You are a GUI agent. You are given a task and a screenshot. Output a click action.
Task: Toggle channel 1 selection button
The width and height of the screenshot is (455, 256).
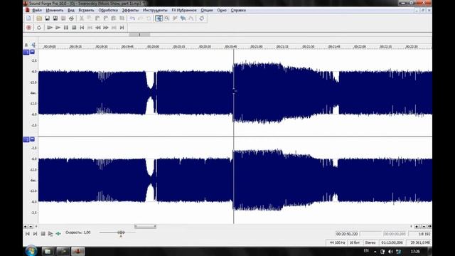tap(26, 52)
